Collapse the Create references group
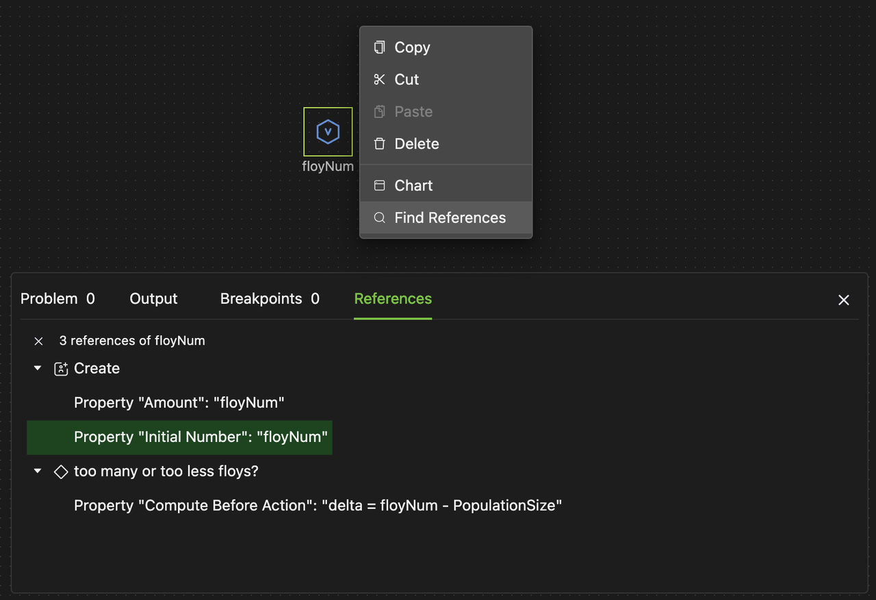876x600 pixels. (37, 368)
